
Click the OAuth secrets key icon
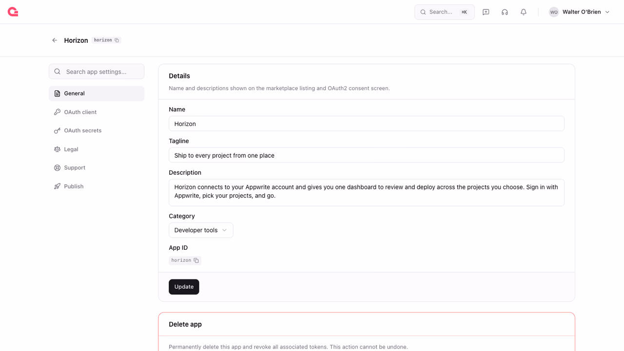(x=58, y=130)
